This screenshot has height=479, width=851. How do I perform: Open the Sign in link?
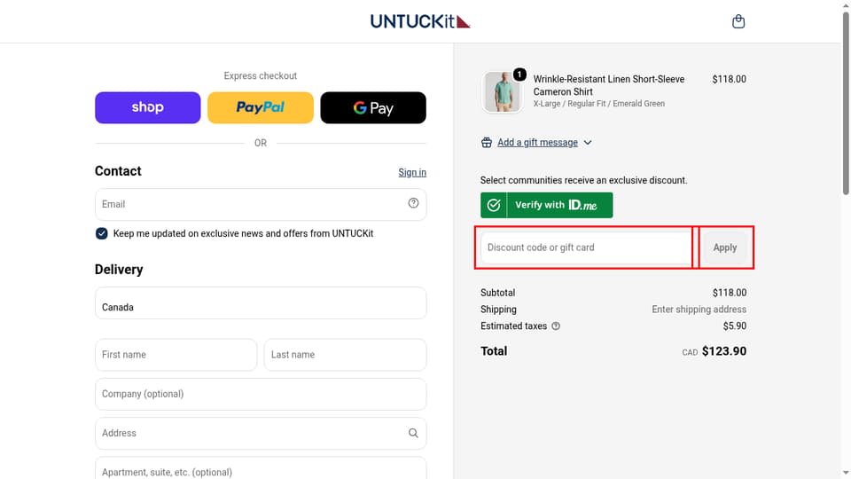412,173
